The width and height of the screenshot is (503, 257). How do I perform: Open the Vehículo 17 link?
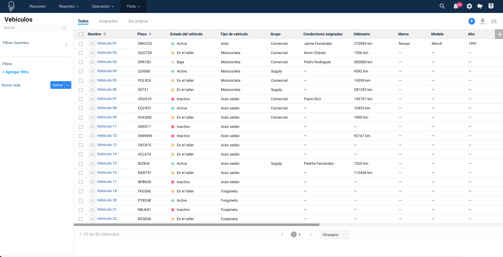[x=107, y=182]
